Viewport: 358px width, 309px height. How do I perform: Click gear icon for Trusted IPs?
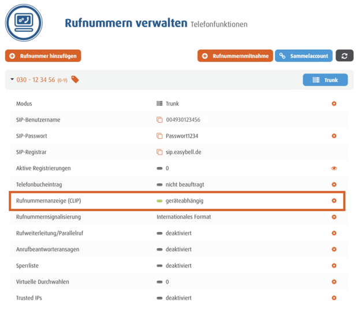point(334,298)
